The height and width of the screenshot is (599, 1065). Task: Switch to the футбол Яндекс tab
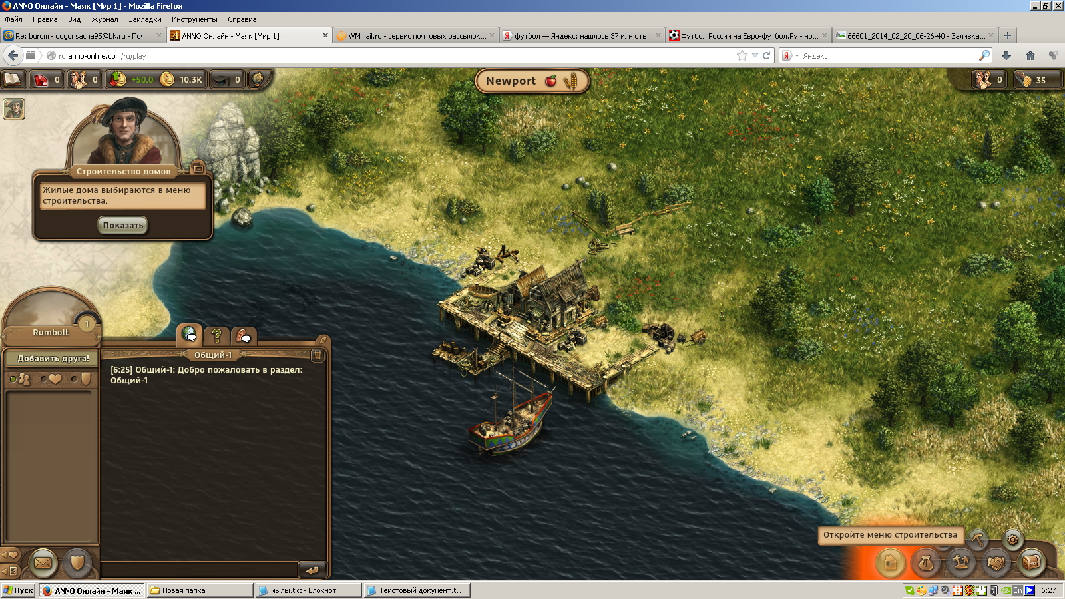point(582,36)
